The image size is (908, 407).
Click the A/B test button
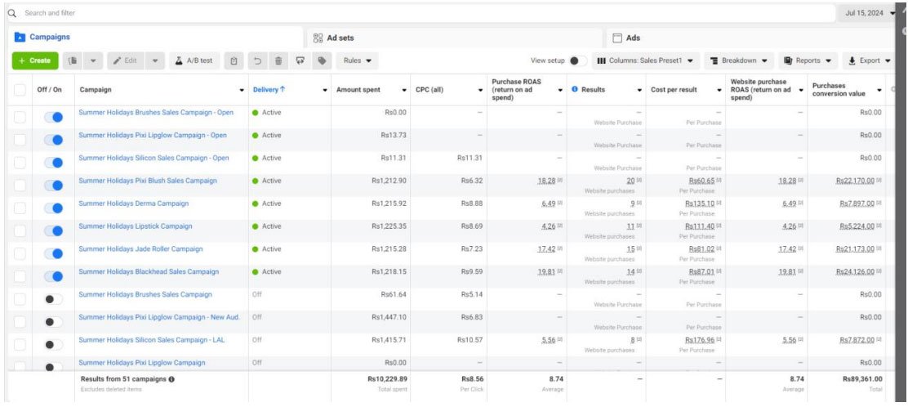click(194, 60)
